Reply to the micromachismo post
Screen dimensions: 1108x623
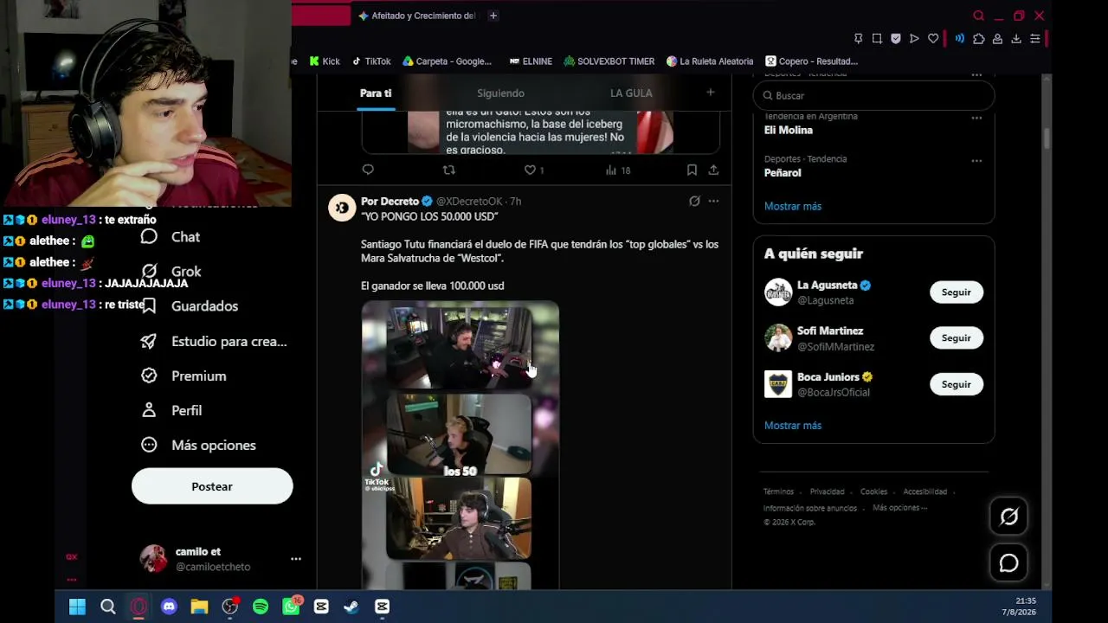click(x=368, y=170)
